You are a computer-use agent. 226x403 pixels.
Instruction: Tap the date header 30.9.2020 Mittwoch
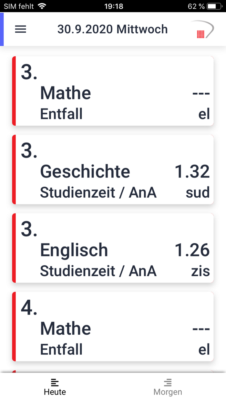click(x=113, y=29)
